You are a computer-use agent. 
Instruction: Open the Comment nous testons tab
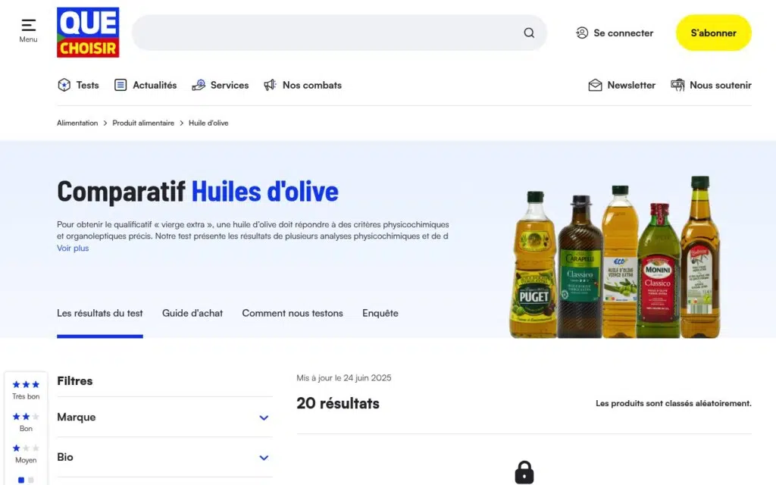[293, 313]
